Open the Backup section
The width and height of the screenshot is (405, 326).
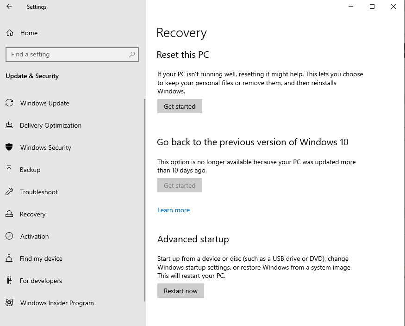pos(30,170)
